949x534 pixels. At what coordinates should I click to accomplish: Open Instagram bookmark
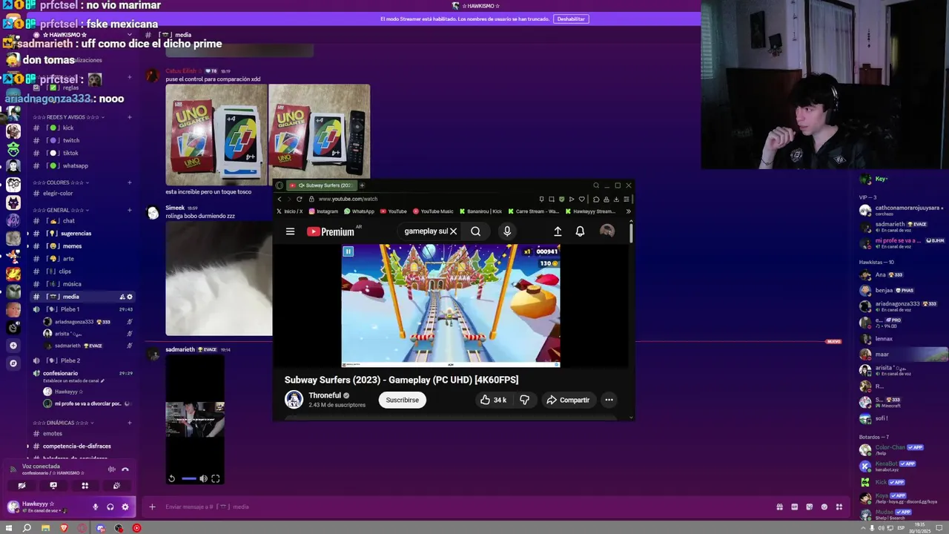(324, 211)
